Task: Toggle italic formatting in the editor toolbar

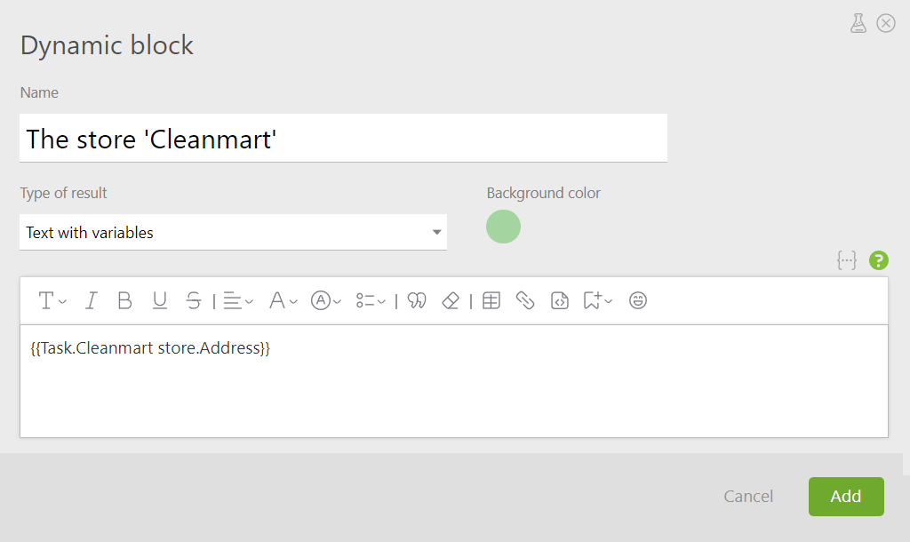Action: click(x=92, y=300)
